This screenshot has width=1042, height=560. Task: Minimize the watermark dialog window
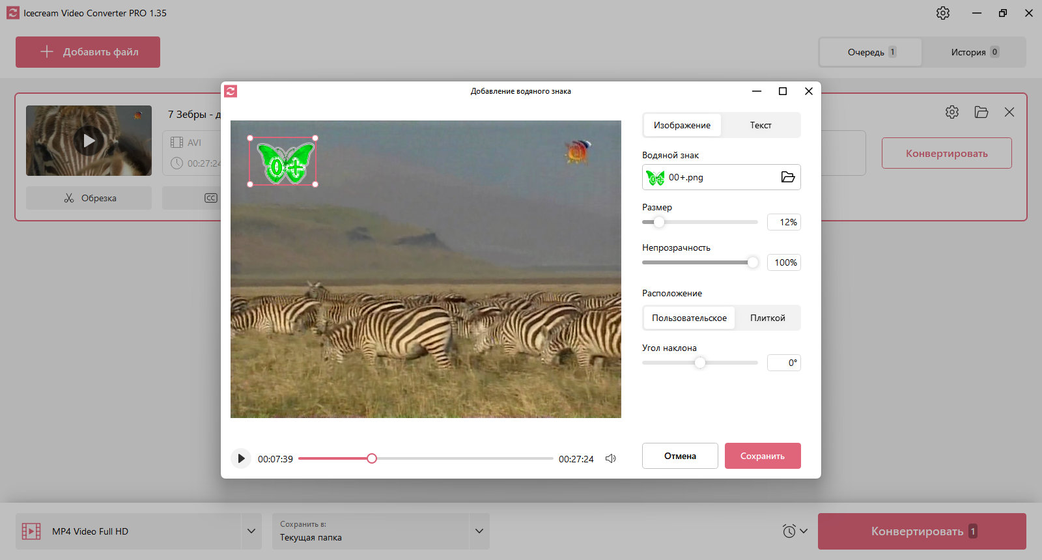click(757, 91)
